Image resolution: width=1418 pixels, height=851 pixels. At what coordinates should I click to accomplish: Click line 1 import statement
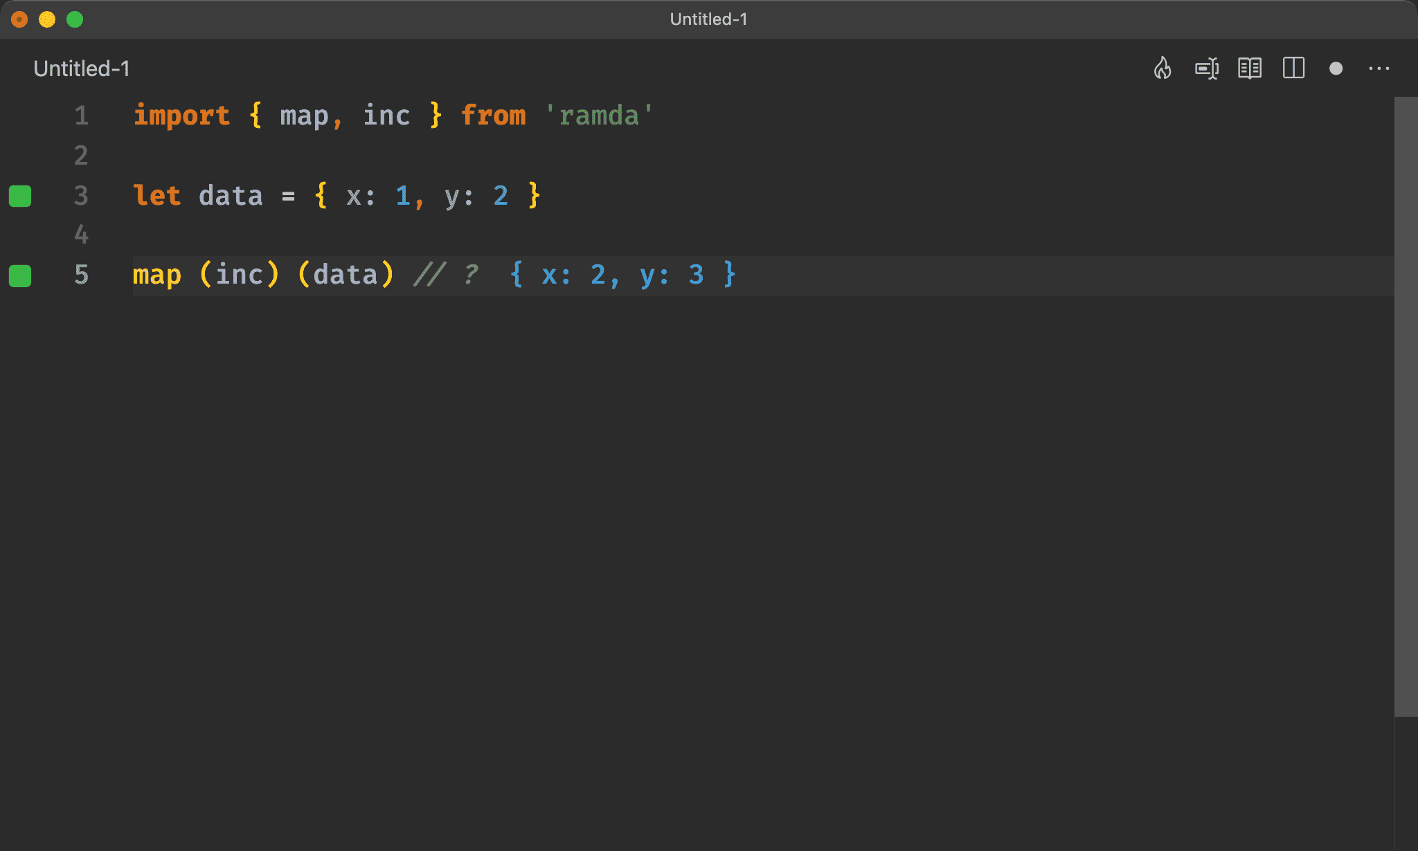tap(395, 116)
